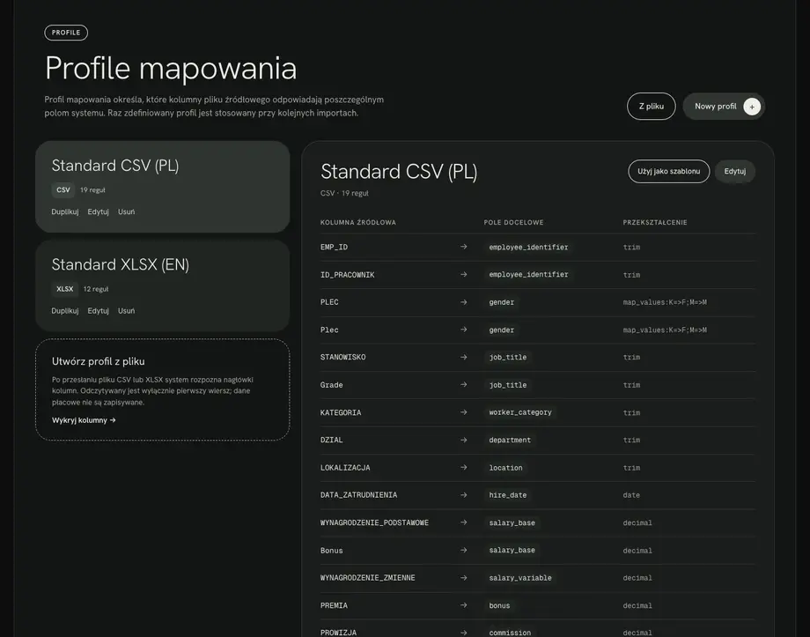The width and height of the screenshot is (810, 637).
Task: Click the EMP_ID source column cell
Action: click(x=335, y=248)
